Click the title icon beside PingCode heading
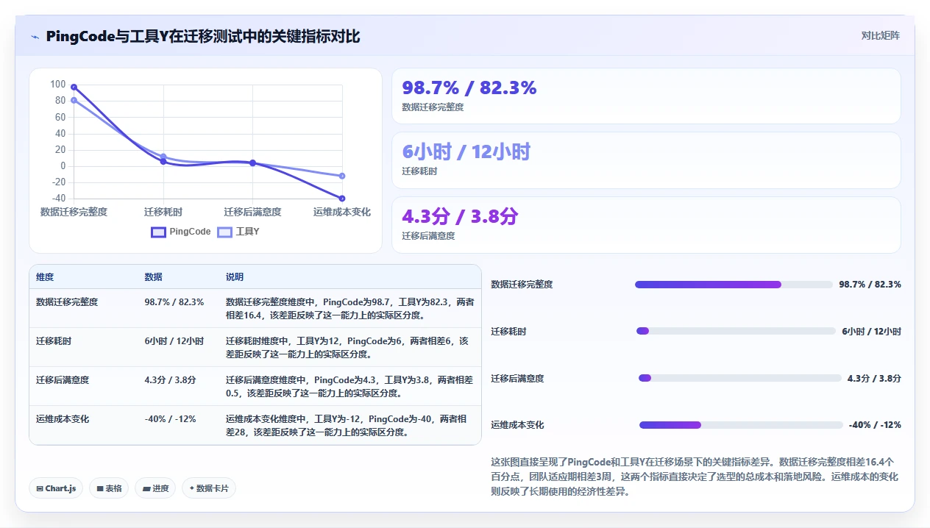 point(35,37)
